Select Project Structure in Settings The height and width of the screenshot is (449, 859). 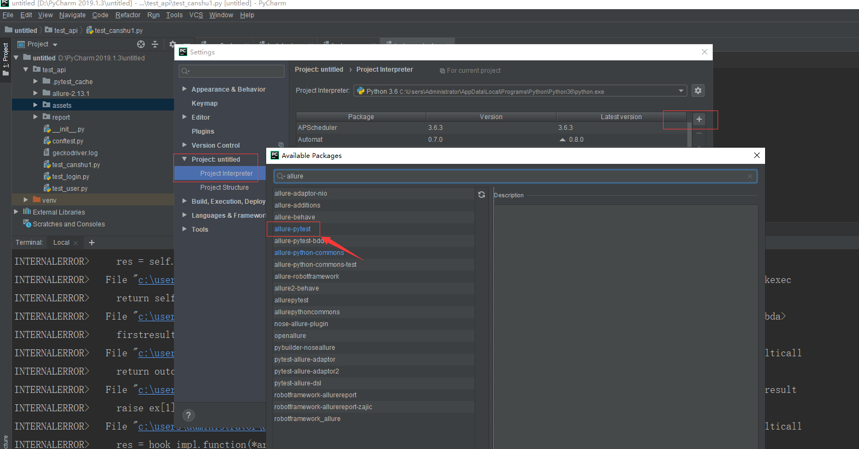click(x=225, y=187)
